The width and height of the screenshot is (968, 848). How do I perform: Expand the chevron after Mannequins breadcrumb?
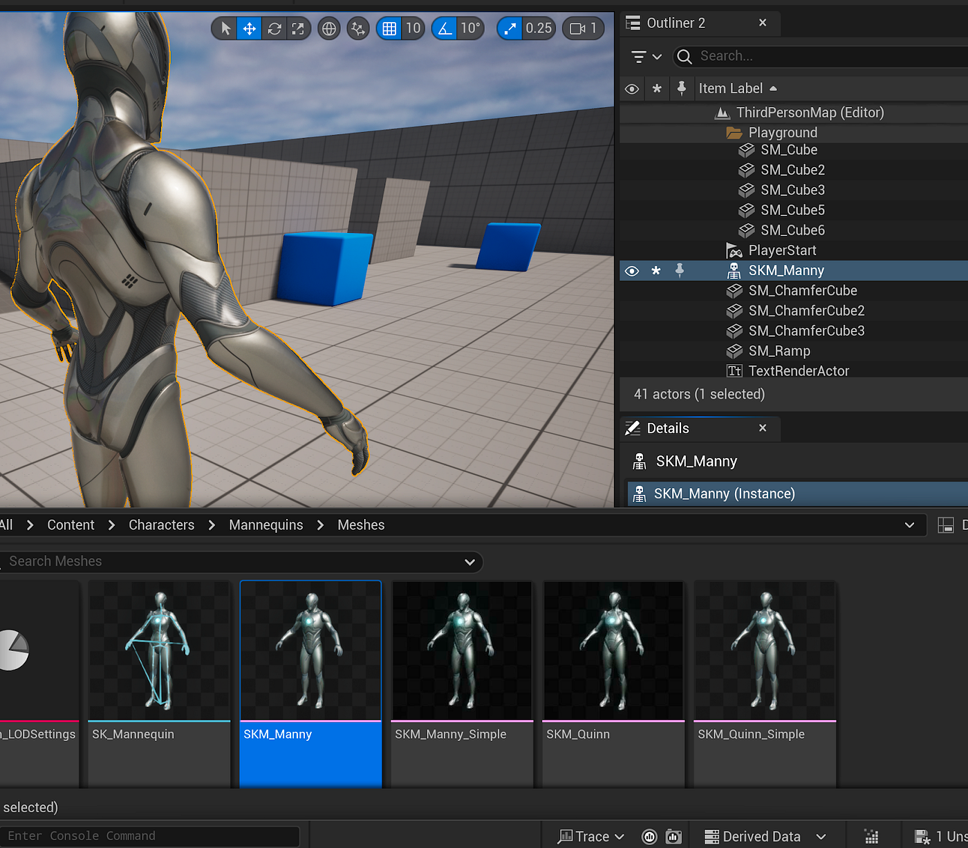[x=321, y=525]
